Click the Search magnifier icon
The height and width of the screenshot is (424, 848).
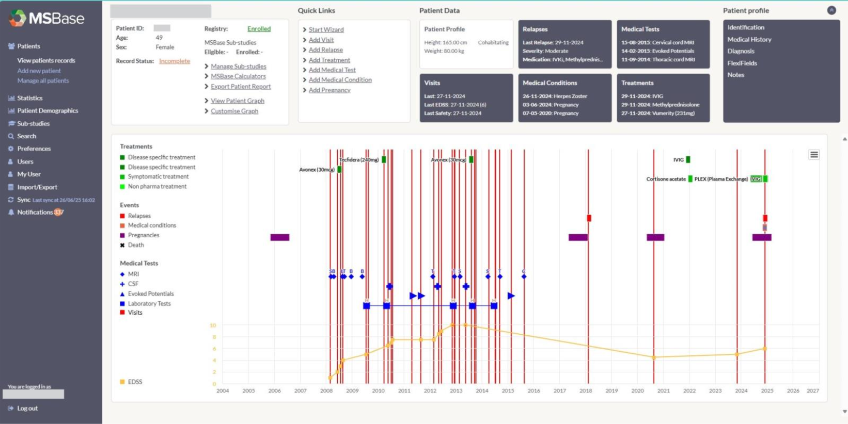tap(11, 136)
